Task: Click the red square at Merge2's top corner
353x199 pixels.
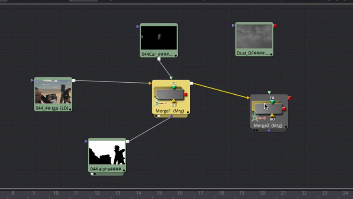Action: 290,98
